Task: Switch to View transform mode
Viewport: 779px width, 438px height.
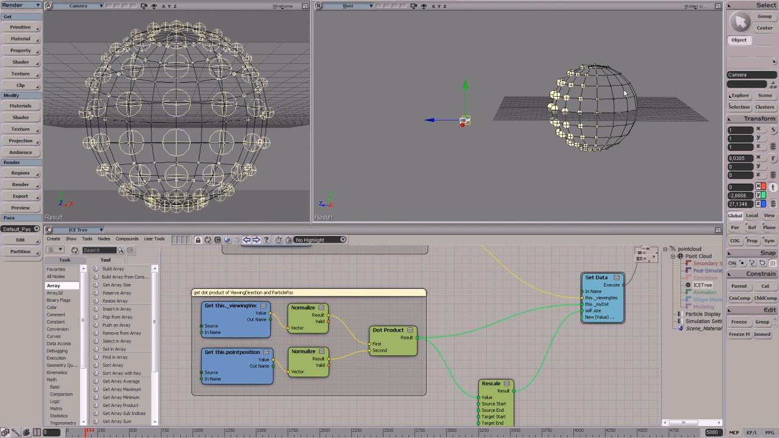Action: click(769, 216)
